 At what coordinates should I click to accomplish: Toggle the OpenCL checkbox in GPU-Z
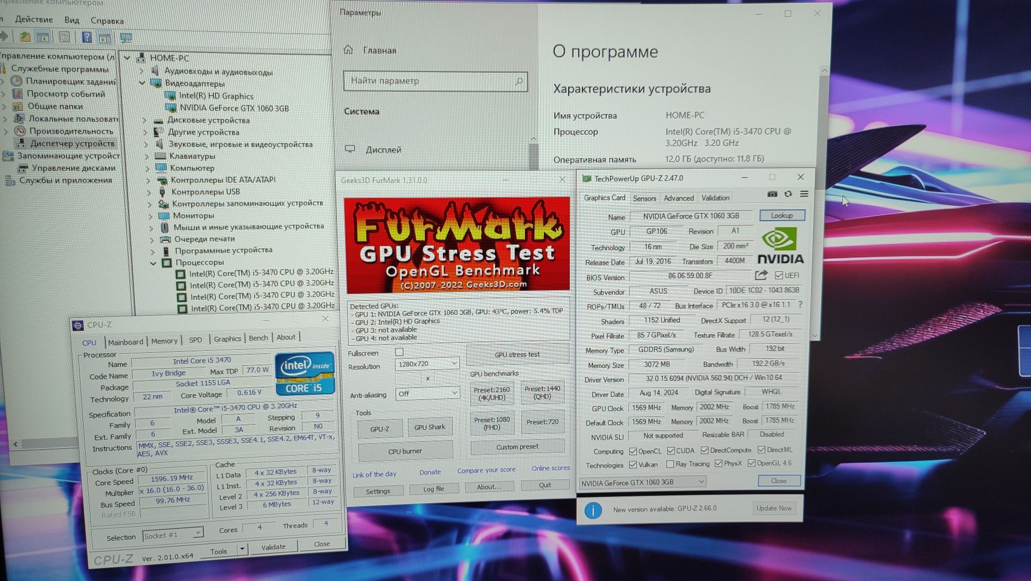click(633, 451)
